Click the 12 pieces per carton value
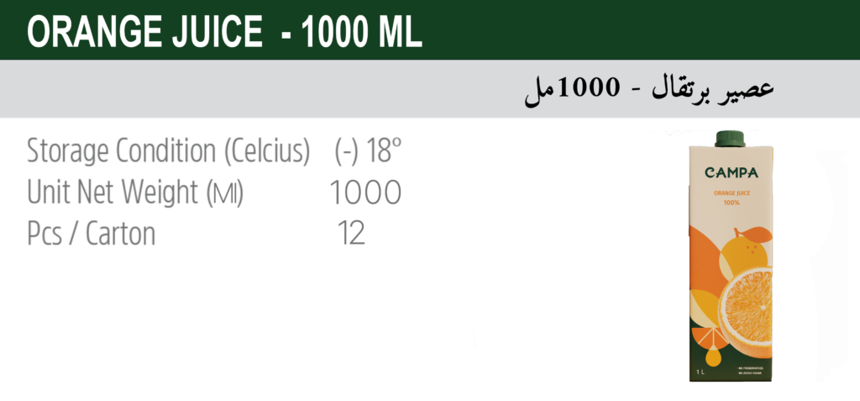The image size is (860, 401). 351,234
